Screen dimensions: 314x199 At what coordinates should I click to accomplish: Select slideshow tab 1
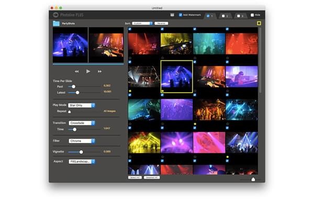coord(210,16)
